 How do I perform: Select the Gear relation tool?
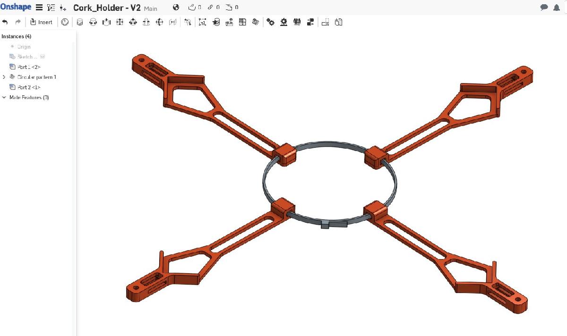tap(270, 22)
